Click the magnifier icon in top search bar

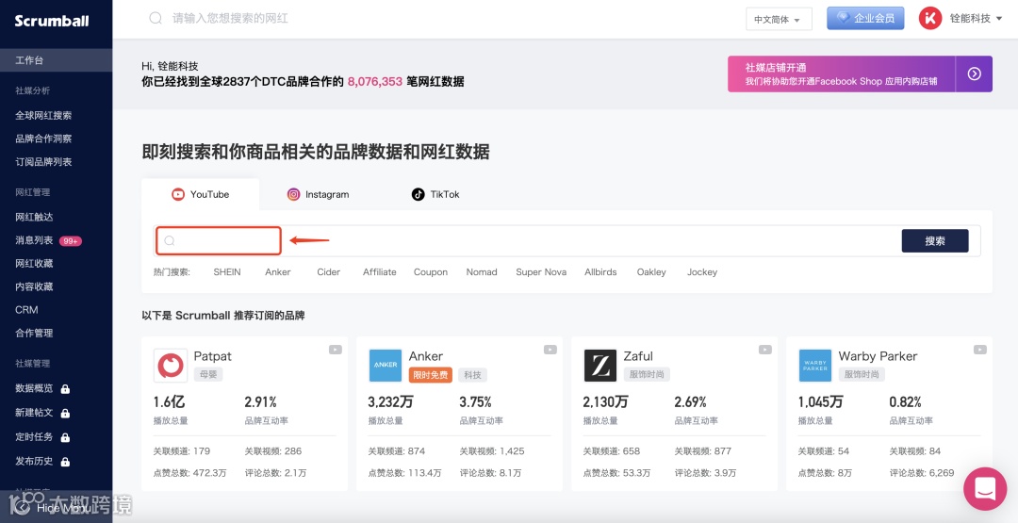tap(156, 18)
